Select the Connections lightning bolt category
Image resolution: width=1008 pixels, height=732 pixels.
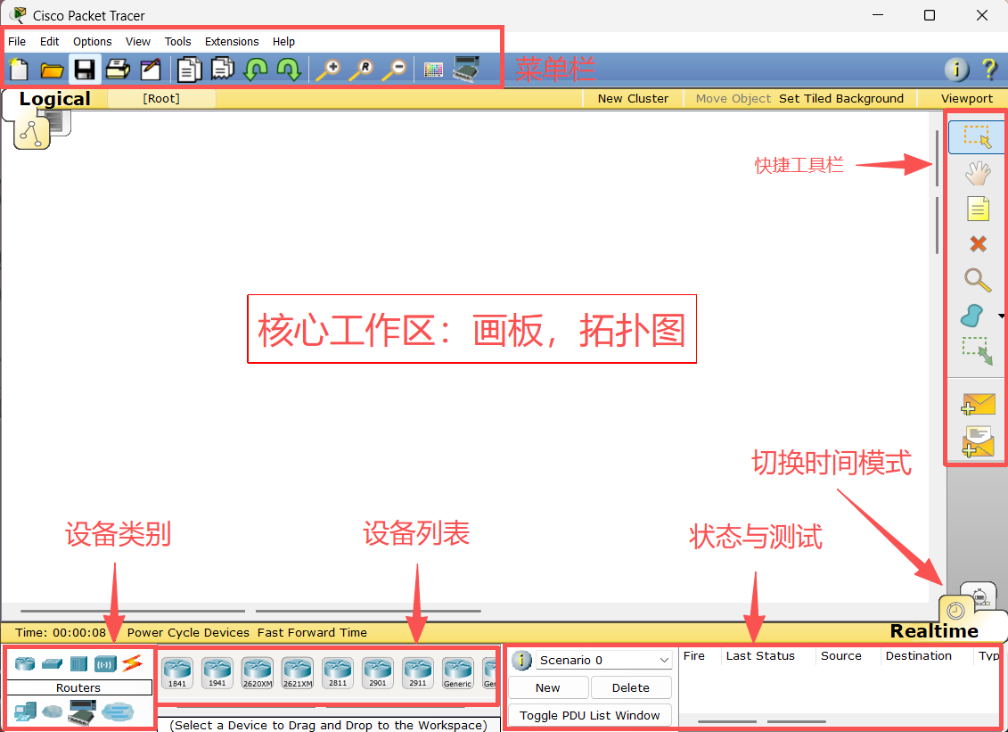pos(133,662)
